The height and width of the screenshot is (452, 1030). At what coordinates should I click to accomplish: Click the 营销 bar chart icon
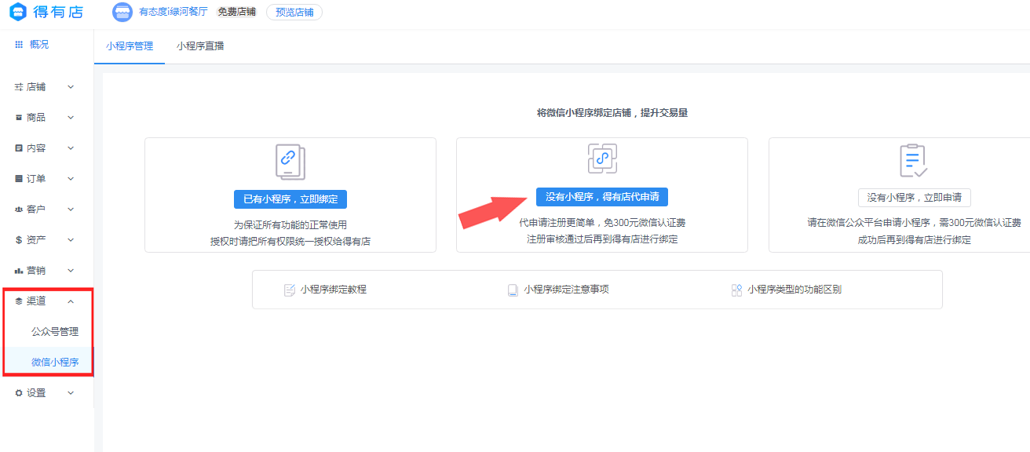19,271
